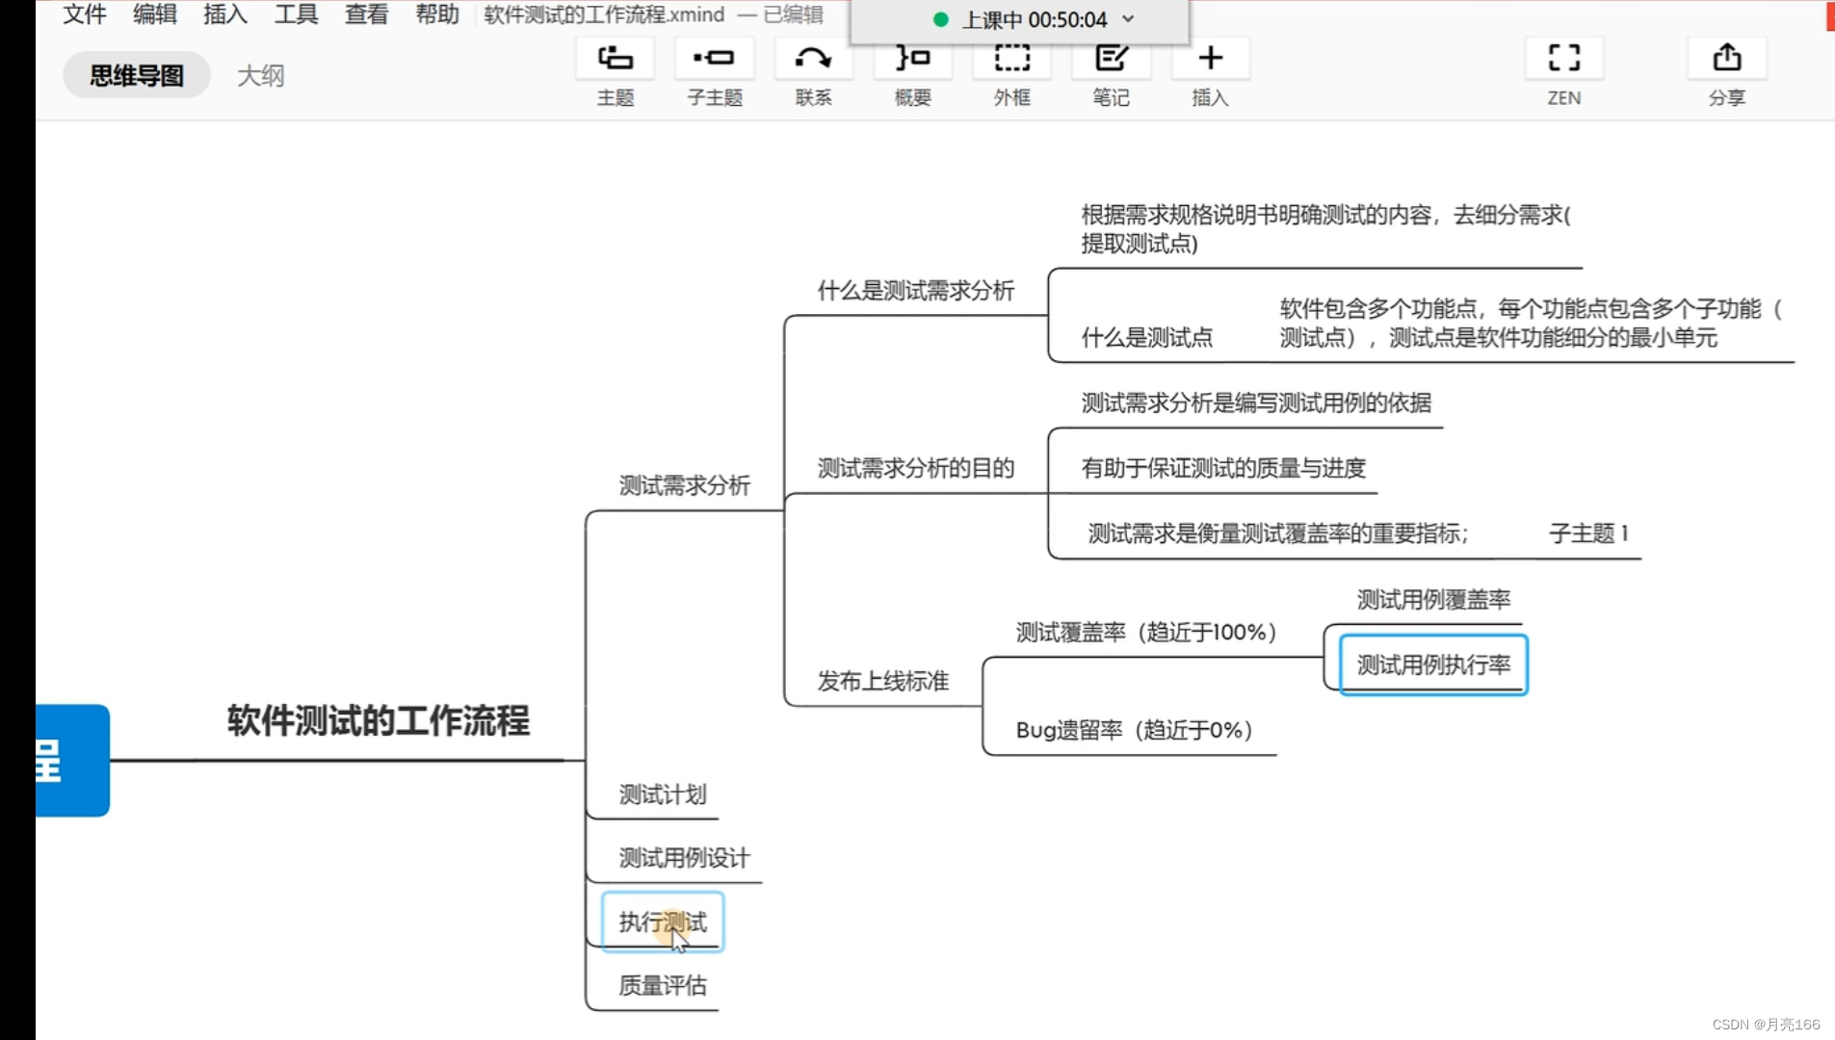Viewport: 1835px width, 1040px height.
Task: Click the 分享 share icon
Action: pos(1726,58)
